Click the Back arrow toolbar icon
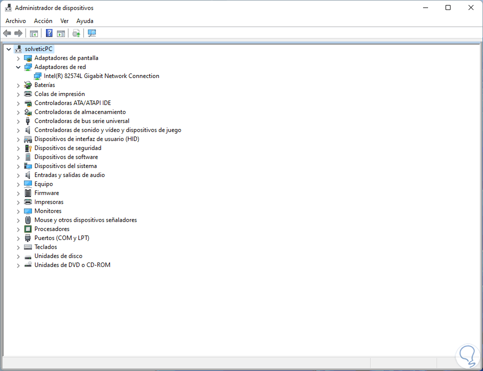Screen dimensions: 483x371 click(7, 33)
